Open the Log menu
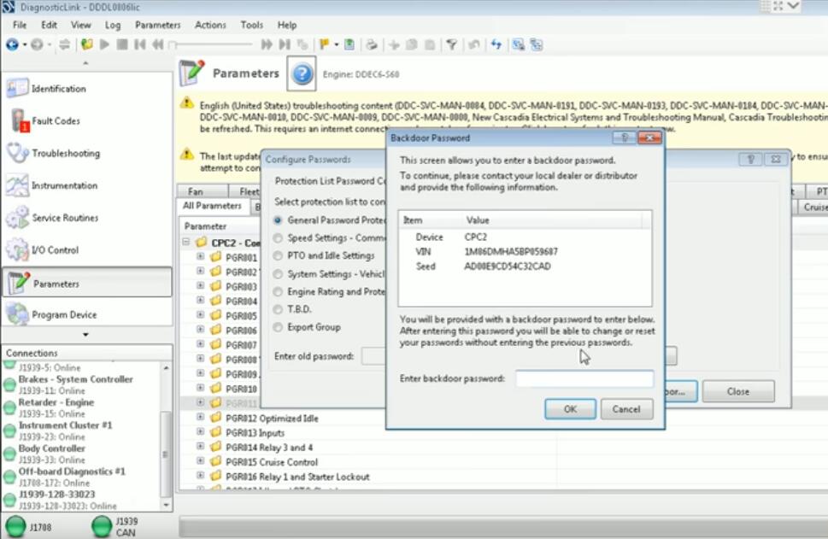 [113, 25]
